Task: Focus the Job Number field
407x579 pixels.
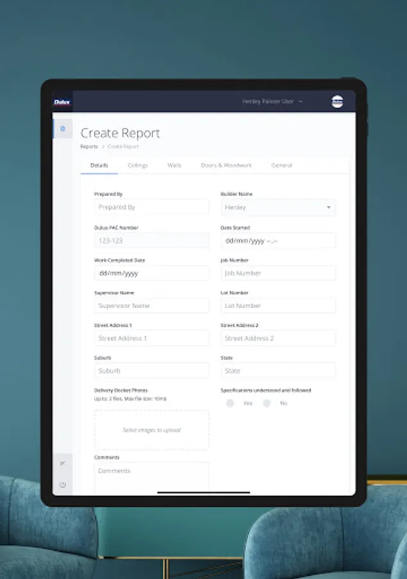Action: click(278, 273)
